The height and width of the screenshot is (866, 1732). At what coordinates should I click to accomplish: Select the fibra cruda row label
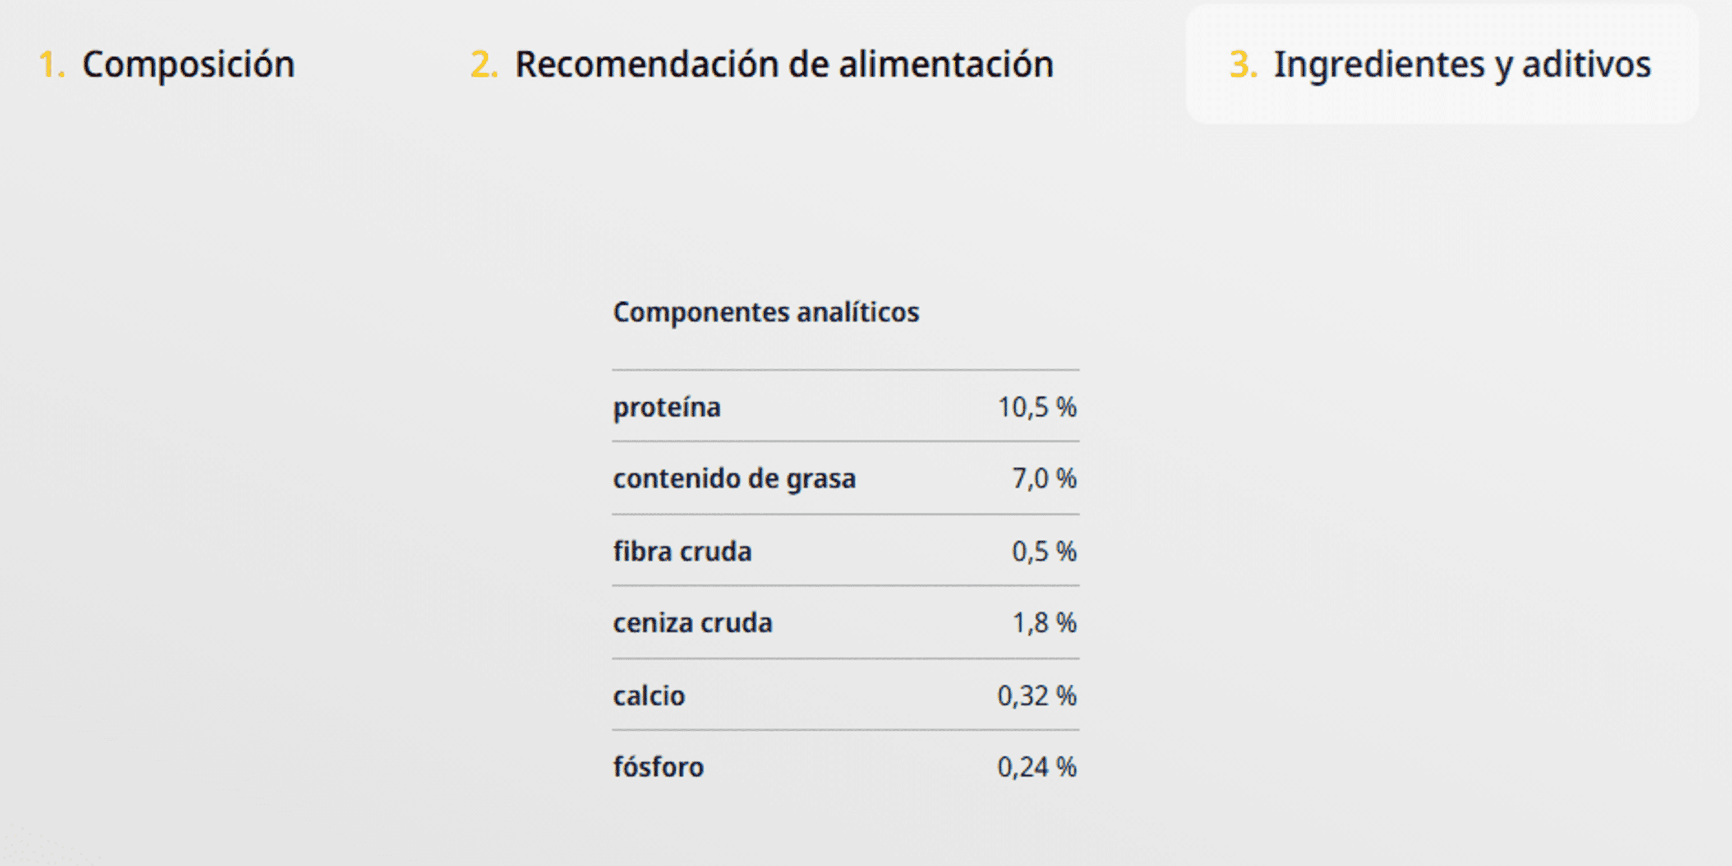pos(682,551)
